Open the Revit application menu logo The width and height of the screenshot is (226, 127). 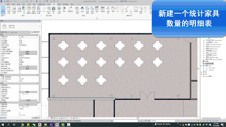pyautogui.click(x=1, y=1)
